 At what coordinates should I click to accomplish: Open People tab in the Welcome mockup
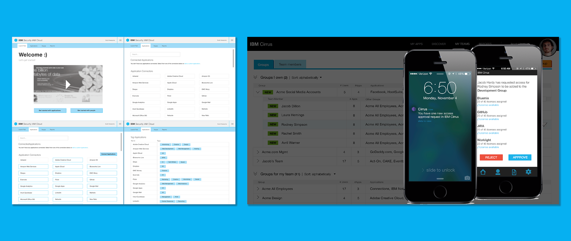(44, 46)
